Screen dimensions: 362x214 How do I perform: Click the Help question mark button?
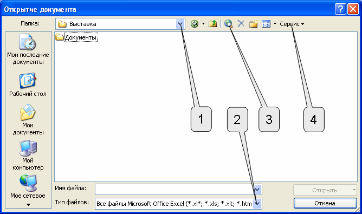[x=340, y=9]
